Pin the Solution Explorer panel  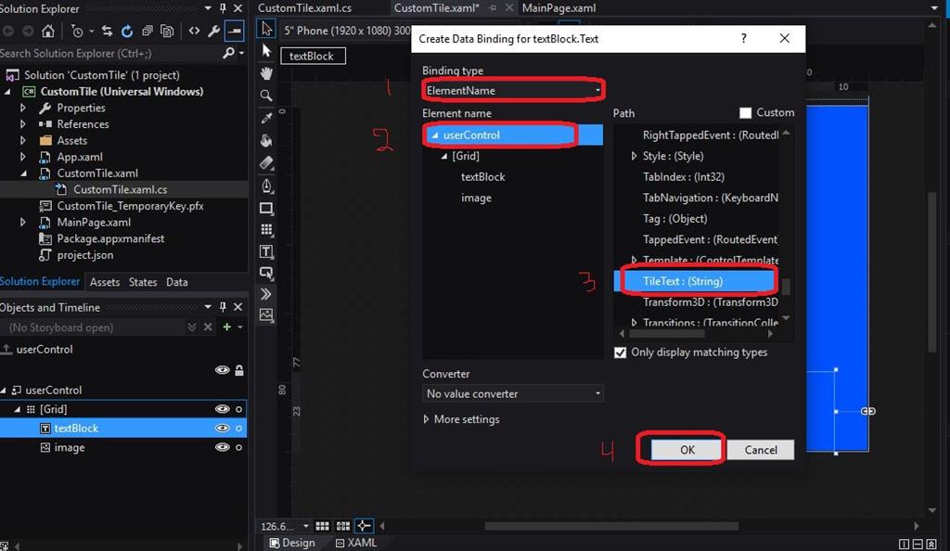pyautogui.click(x=223, y=8)
